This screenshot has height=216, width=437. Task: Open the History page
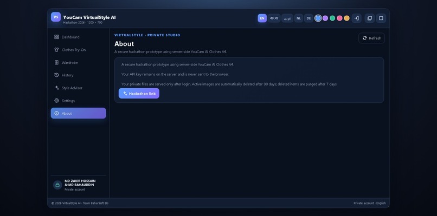click(78, 75)
